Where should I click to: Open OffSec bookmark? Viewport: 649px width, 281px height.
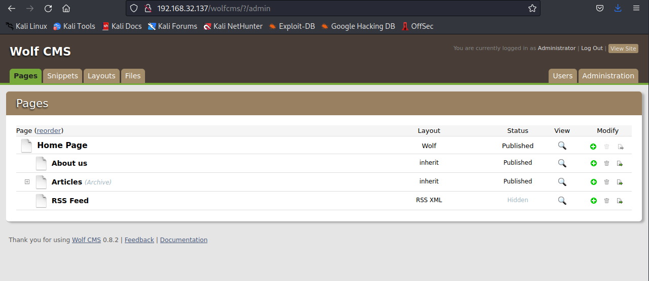click(x=418, y=26)
